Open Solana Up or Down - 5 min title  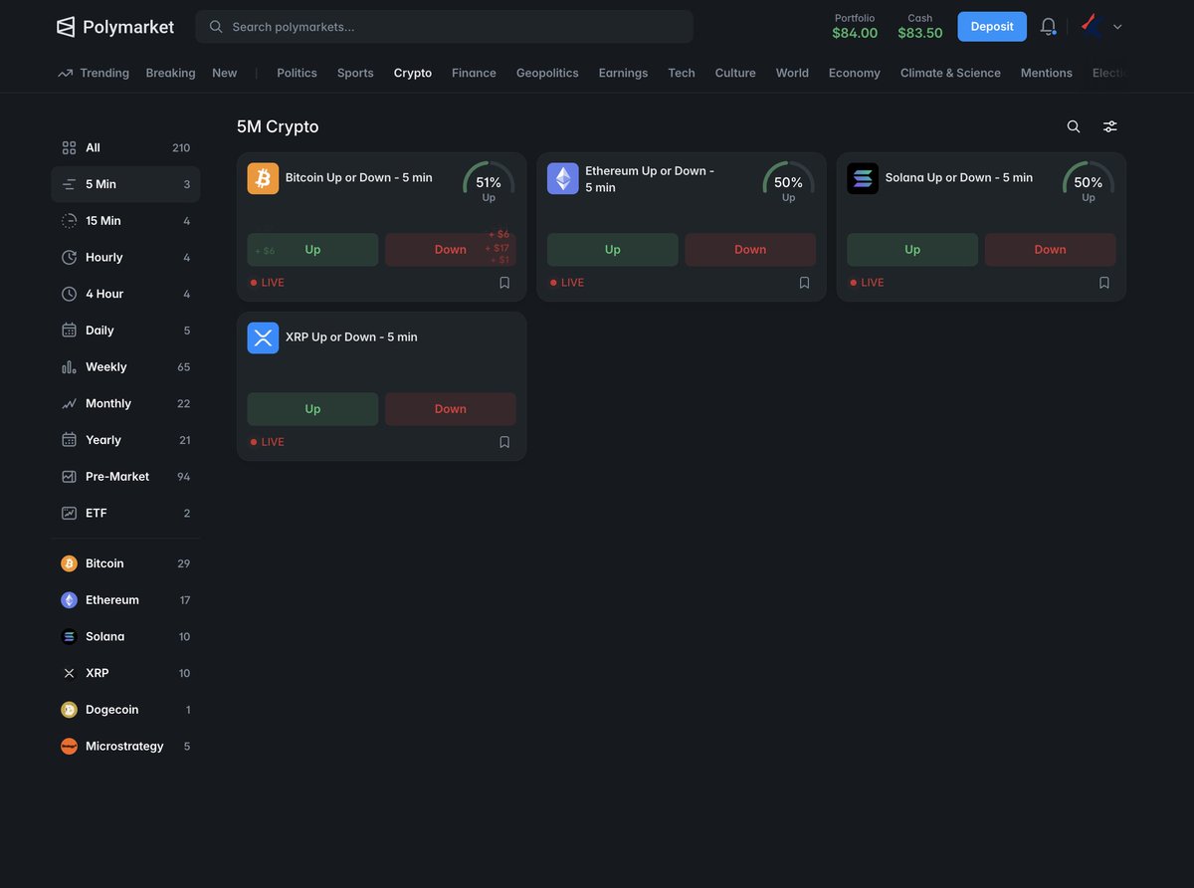point(959,178)
